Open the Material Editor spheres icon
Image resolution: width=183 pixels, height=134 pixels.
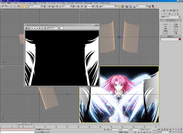pos(127,7)
